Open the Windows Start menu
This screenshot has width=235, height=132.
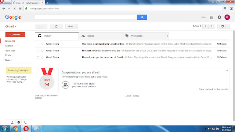tap(4, 129)
